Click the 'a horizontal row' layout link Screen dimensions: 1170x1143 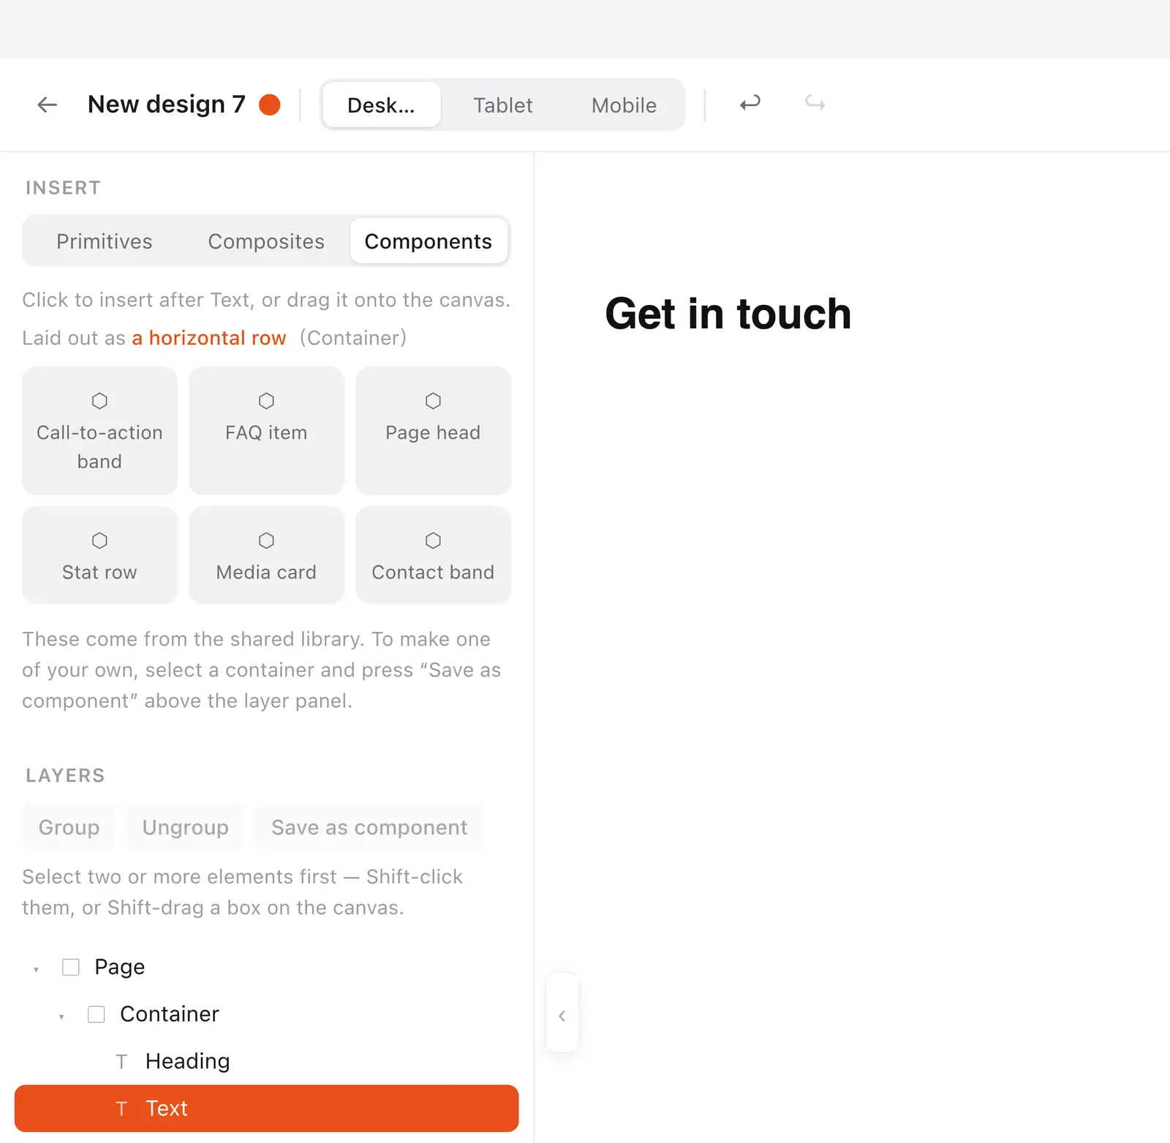click(x=209, y=338)
